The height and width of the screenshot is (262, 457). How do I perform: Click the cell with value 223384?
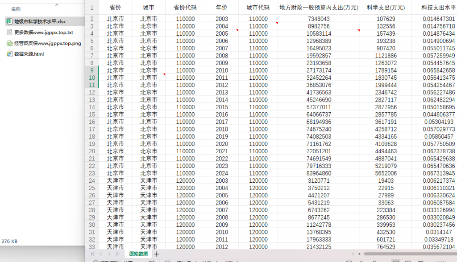[386, 210]
